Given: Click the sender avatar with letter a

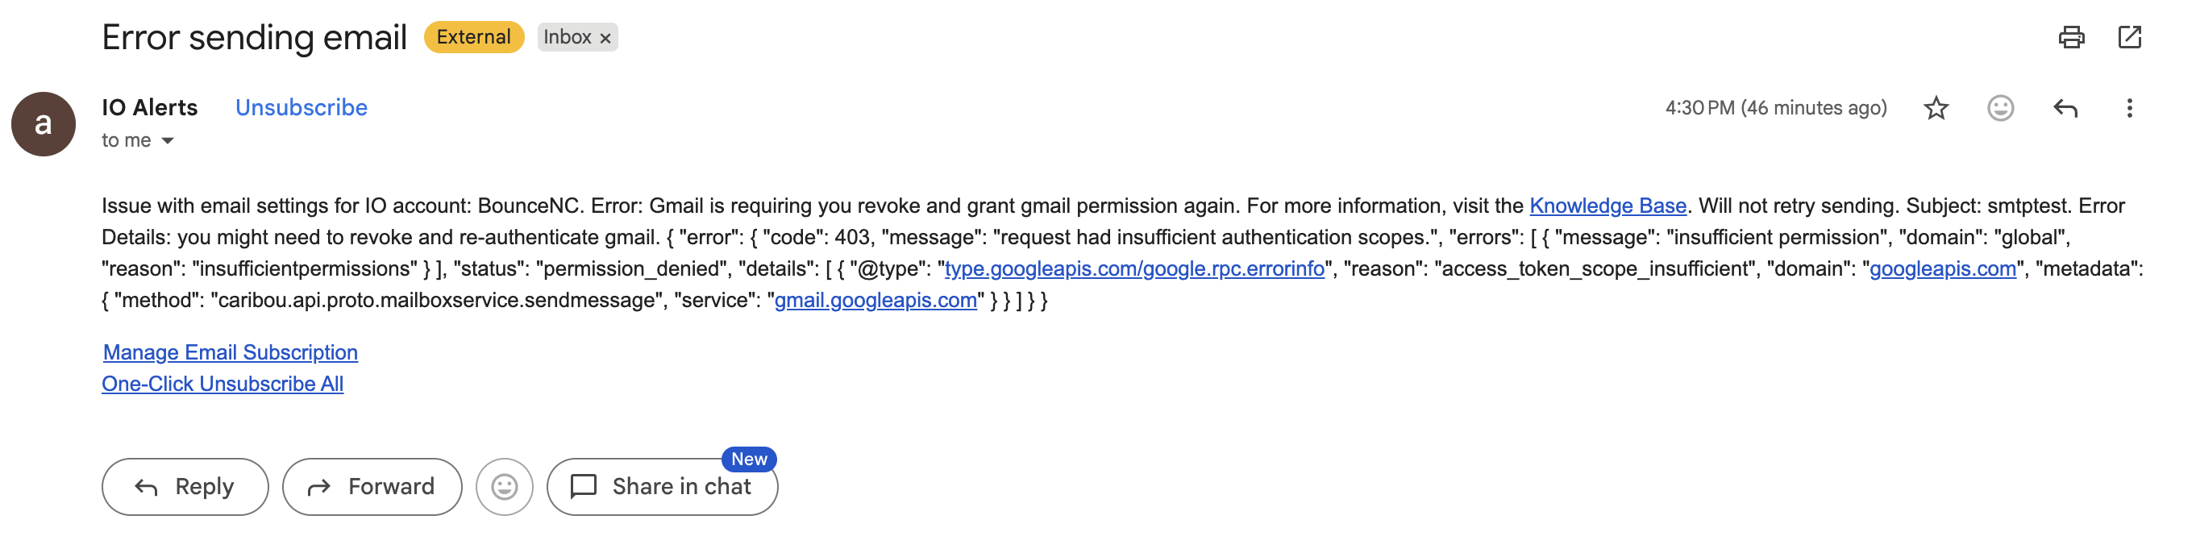Looking at the screenshot, I should [x=44, y=124].
